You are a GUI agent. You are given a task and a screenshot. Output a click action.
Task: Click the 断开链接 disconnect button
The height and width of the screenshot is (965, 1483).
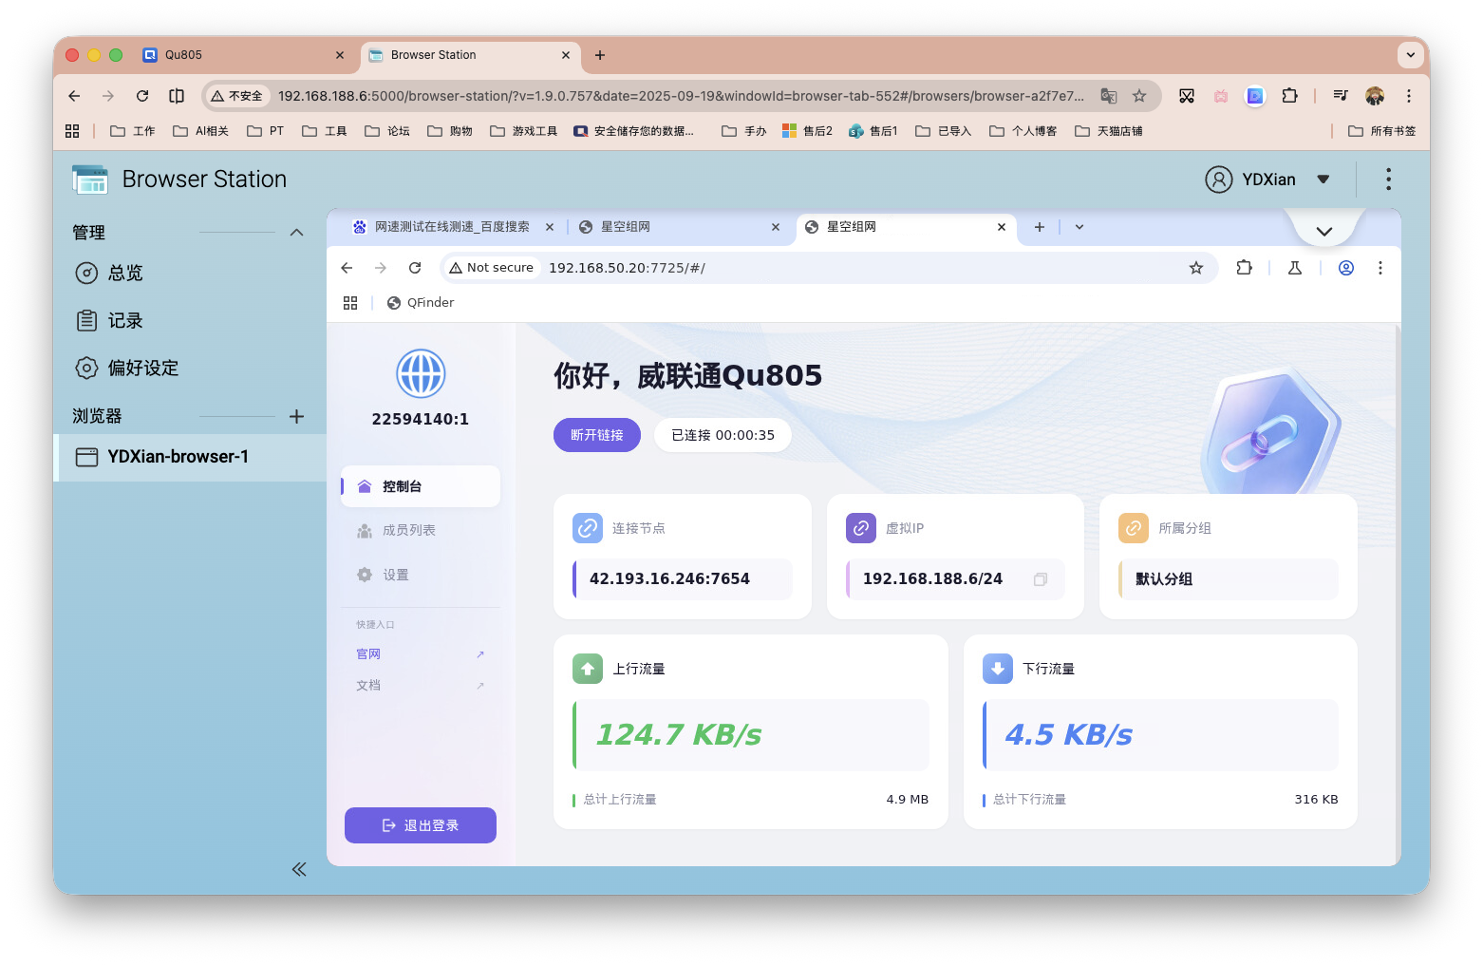[x=596, y=435]
